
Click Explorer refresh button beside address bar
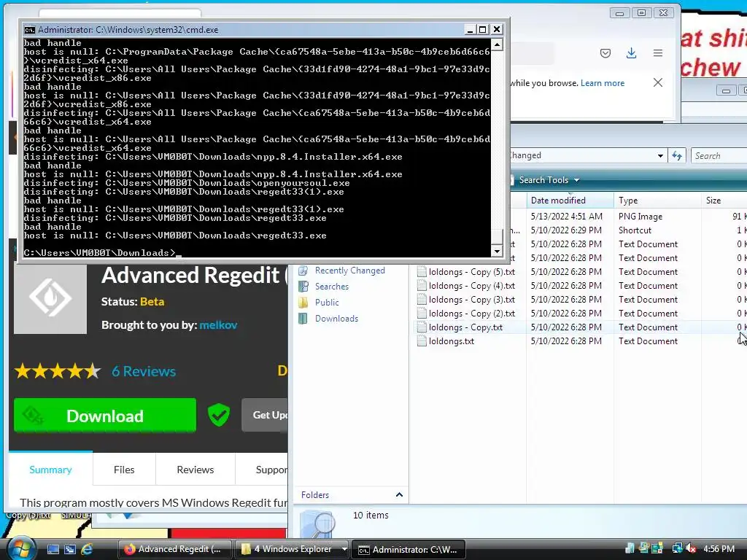[x=677, y=156]
